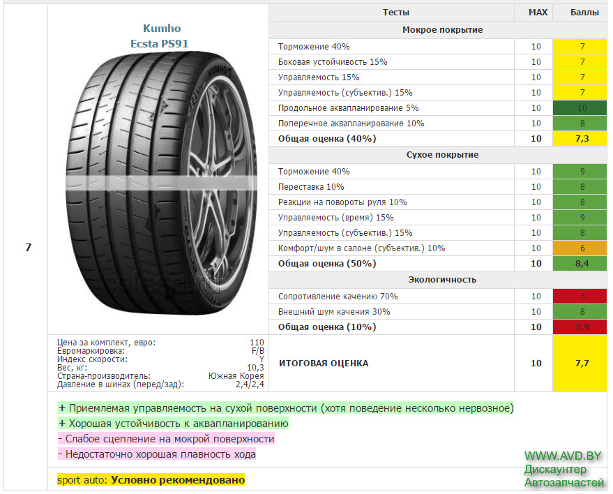The image size is (613, 494).
Task: Click green score 8 for Поперечное аквапланирование
Action: [x=580, y=123]
